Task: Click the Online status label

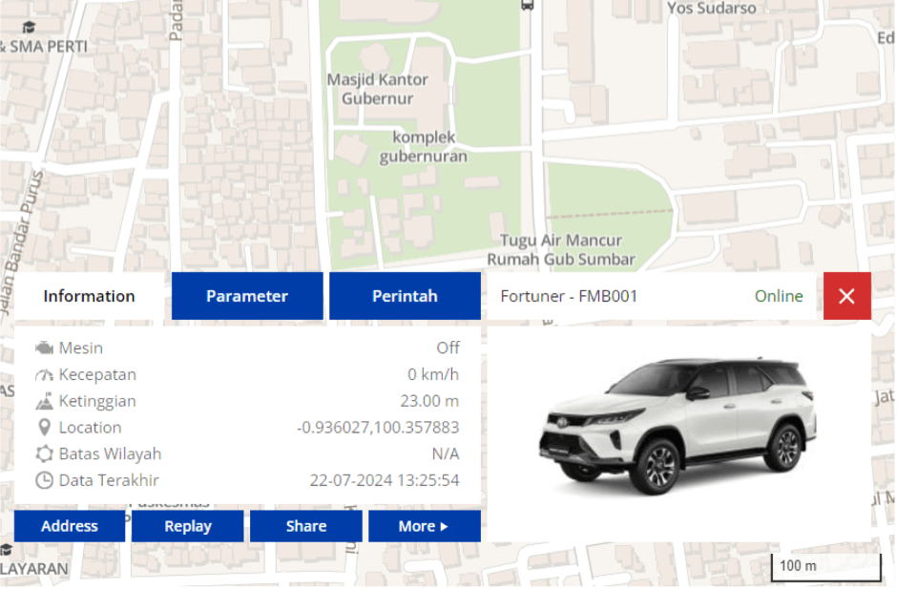Action: [x=779, y=296]
